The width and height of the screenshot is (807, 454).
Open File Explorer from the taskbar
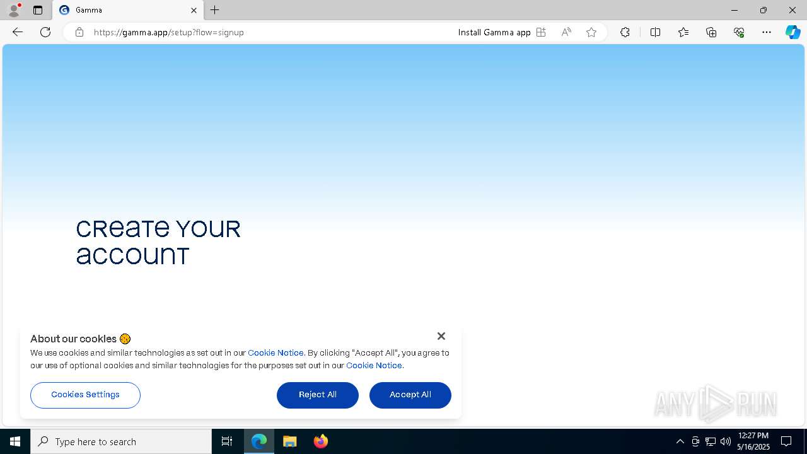pyautogui.click(x=290, y=441)
